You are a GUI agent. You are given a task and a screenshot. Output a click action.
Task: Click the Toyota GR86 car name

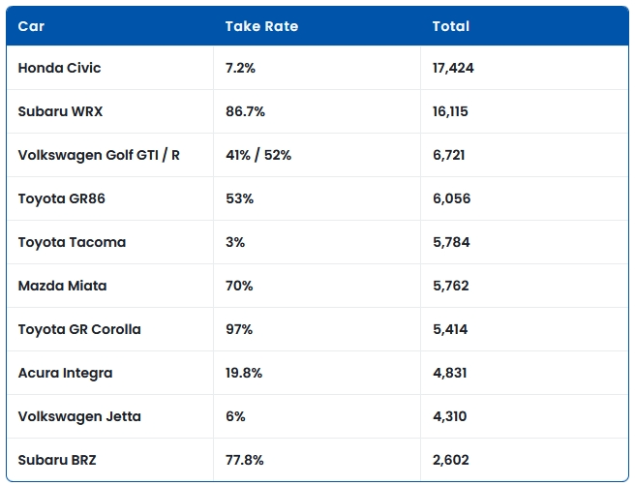[61, 198]
